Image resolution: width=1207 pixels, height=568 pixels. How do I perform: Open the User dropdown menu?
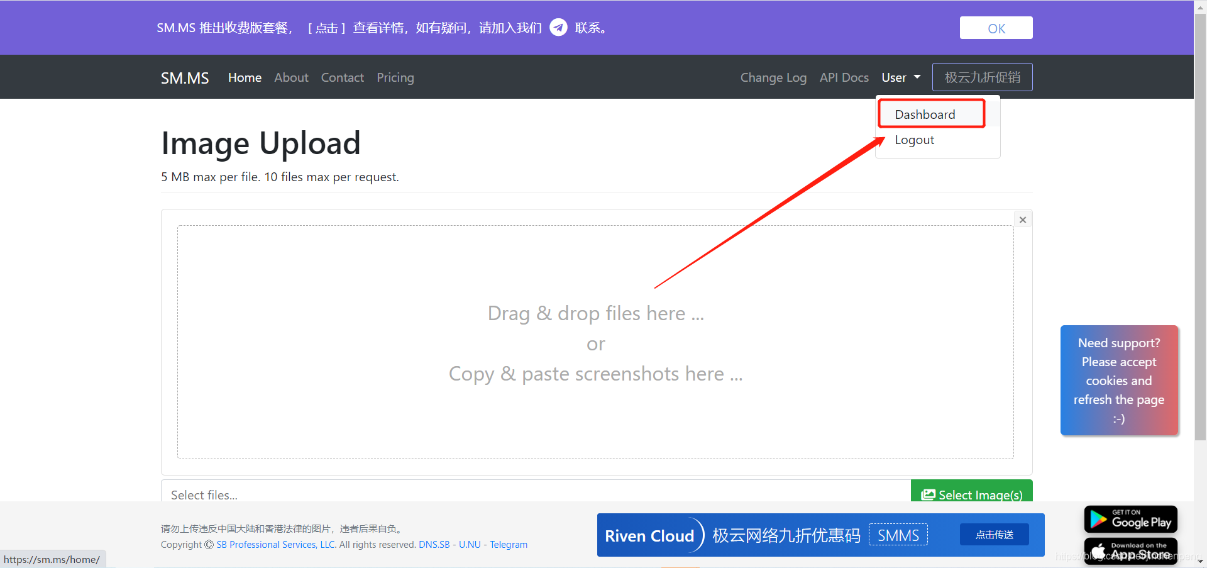pyautogui.click(x=901, y=77)
